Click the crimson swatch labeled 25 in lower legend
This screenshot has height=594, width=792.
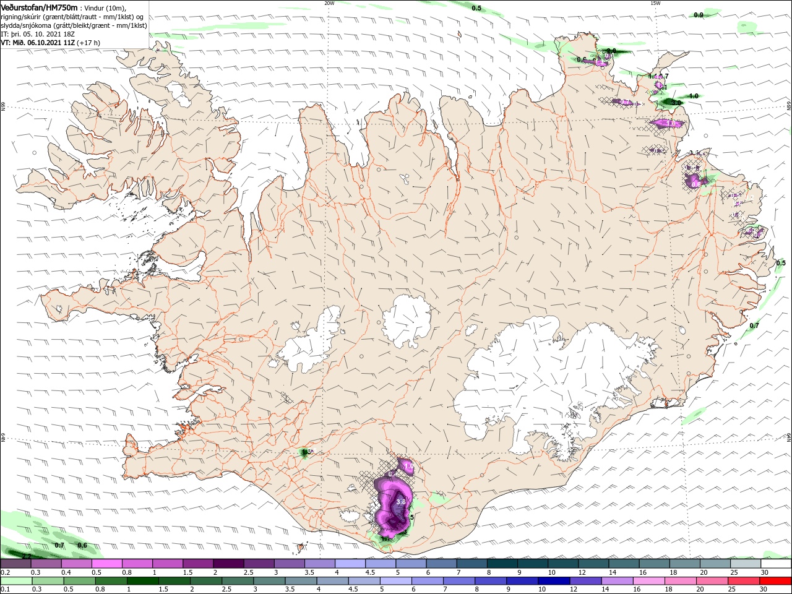[x=743, y=580]
